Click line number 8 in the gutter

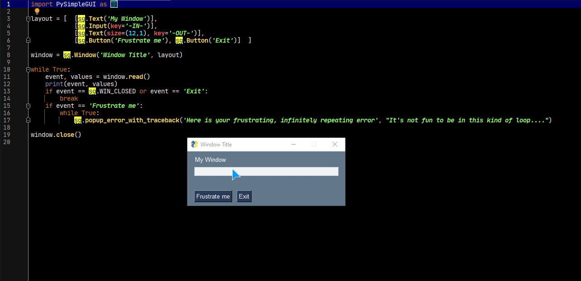tap(8, 55)
